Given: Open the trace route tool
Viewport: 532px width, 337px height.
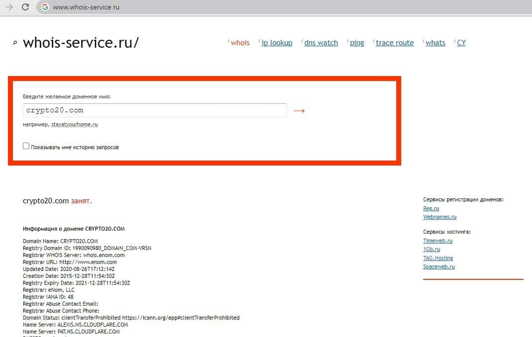Looking at the screenshot, I should (395, 43).
